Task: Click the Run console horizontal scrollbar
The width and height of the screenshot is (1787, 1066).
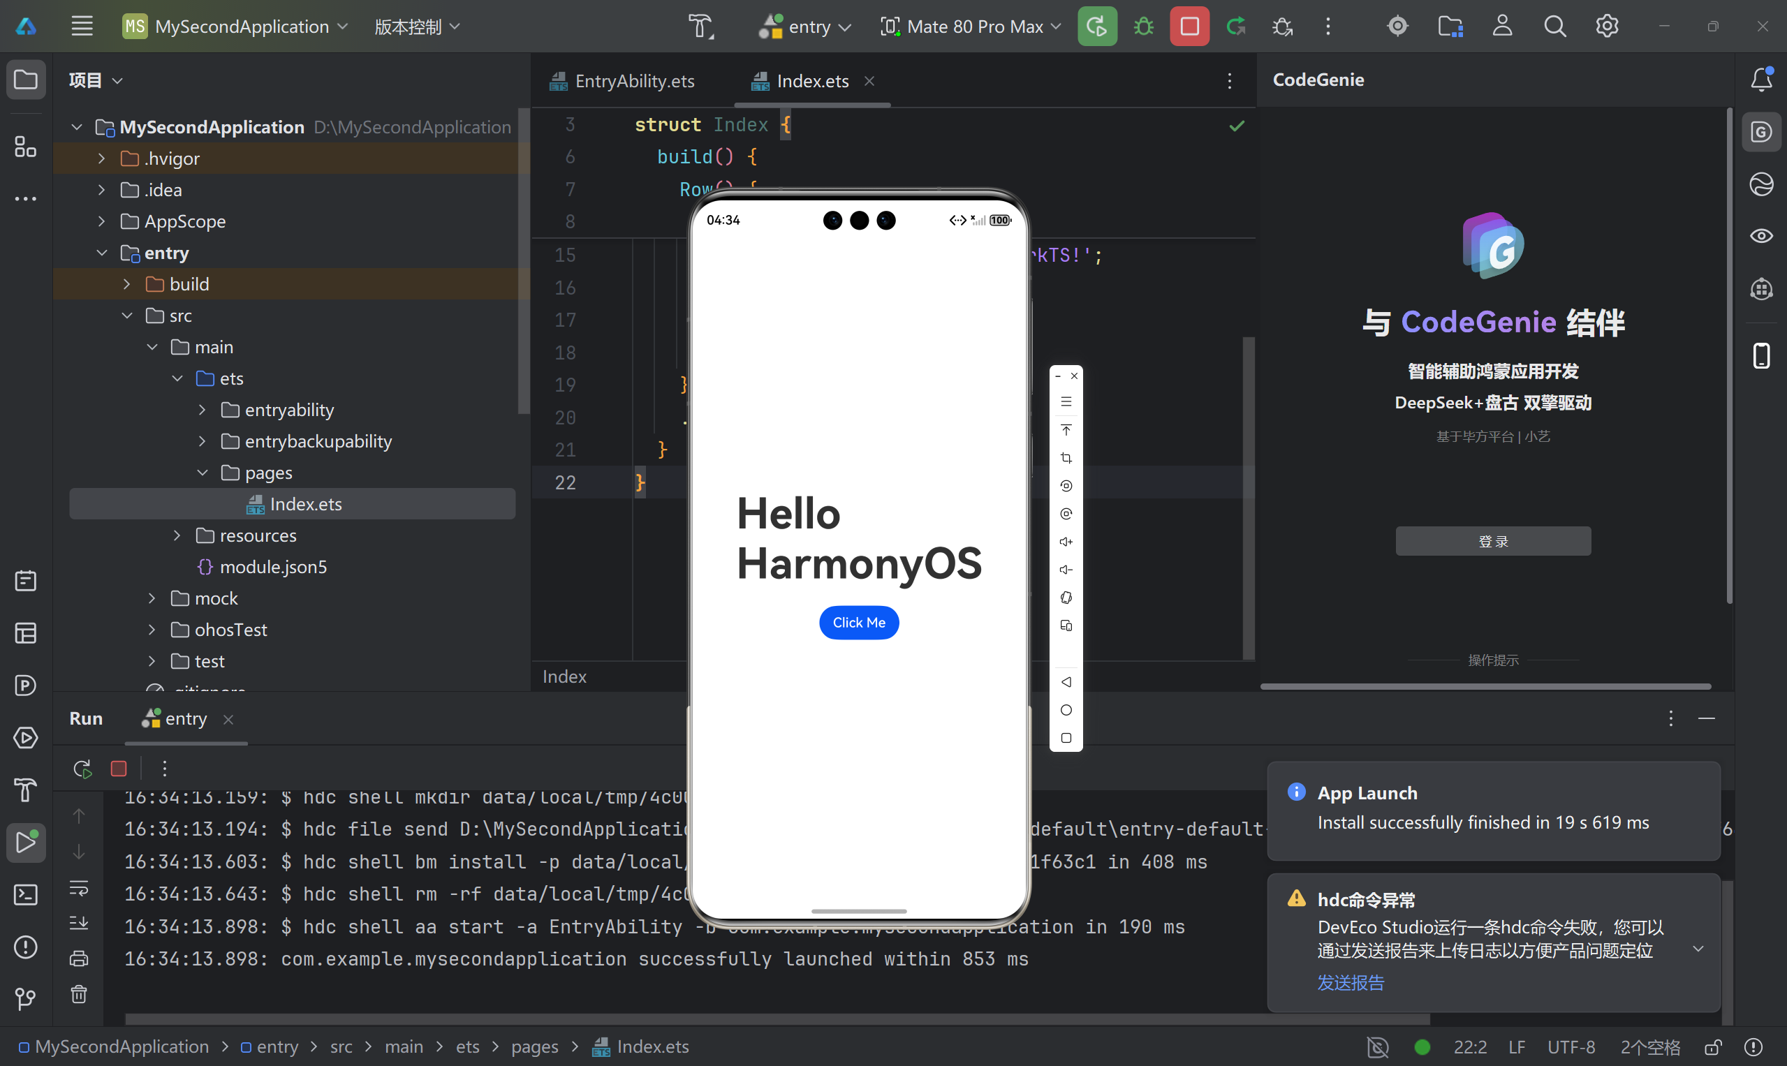Action: point(777,1019)
